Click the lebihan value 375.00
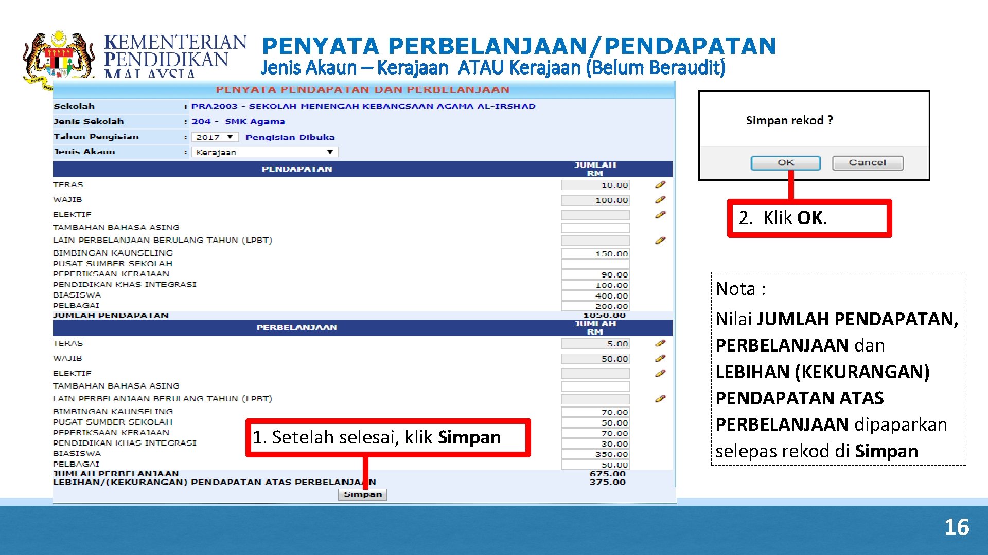988x555 pixels. click(607, 482)
